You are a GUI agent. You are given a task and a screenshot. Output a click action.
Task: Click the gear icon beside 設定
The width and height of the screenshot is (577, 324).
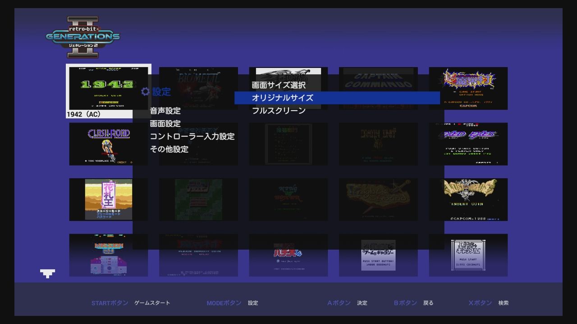[x=145, y=91]
